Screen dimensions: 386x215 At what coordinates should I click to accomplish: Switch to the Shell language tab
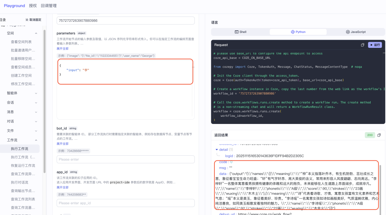pos(241,32)
